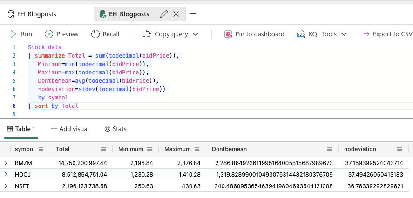The image size is (413, 198).
Task: Switch to the first EH_Blogposts tab
Action: point(32,14)
